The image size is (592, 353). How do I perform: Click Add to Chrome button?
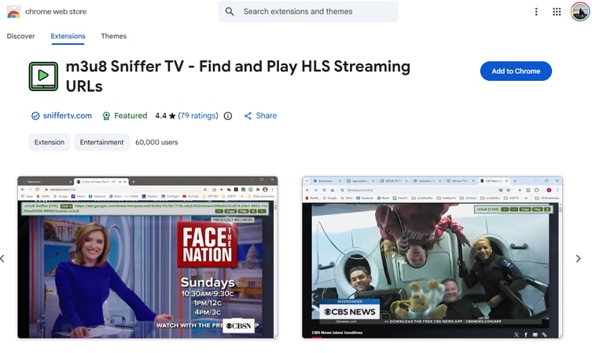point(516,71)
